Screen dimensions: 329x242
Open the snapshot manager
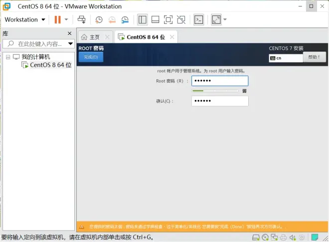[x=125, y=19]
